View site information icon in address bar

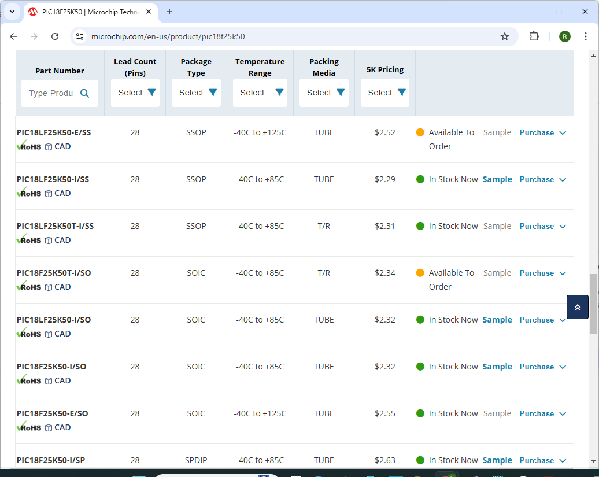[80, 36]
